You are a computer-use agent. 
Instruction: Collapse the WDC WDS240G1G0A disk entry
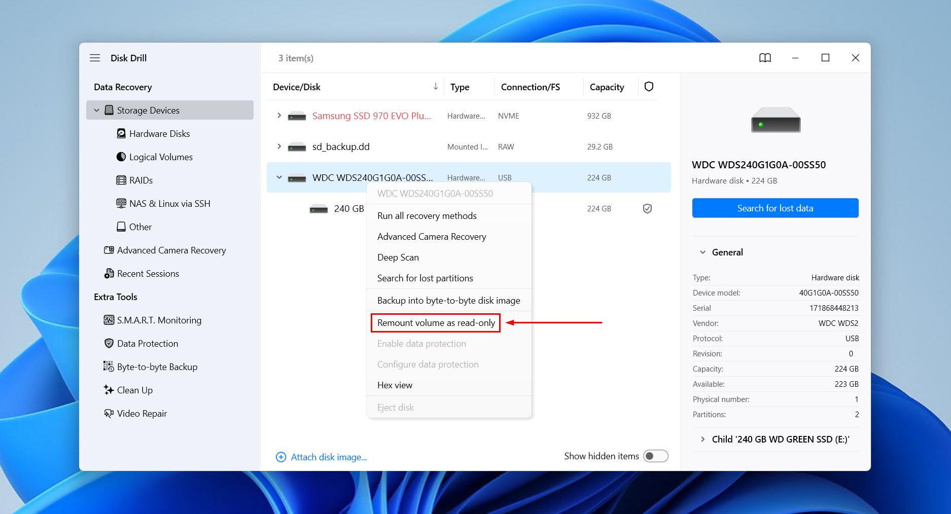(x=279, y=177)
